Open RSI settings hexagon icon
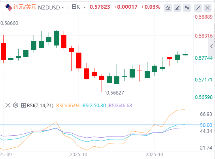The height and width of the screenshot is (159, 215). [16, 105]
